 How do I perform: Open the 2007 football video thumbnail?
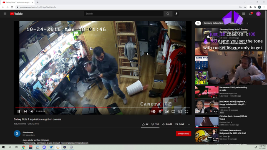pos(202,78)
